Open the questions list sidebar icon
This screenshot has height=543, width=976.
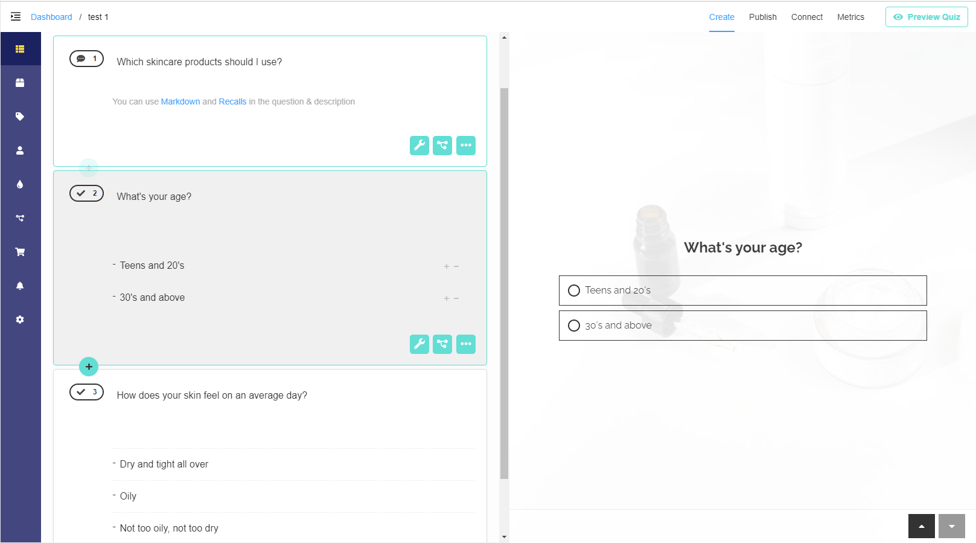tap(20, 49)
